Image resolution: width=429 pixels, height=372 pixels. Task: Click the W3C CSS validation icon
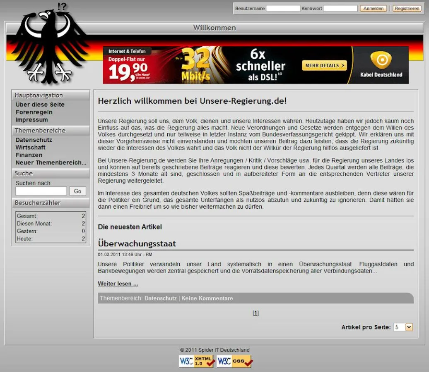coord(234,360)
